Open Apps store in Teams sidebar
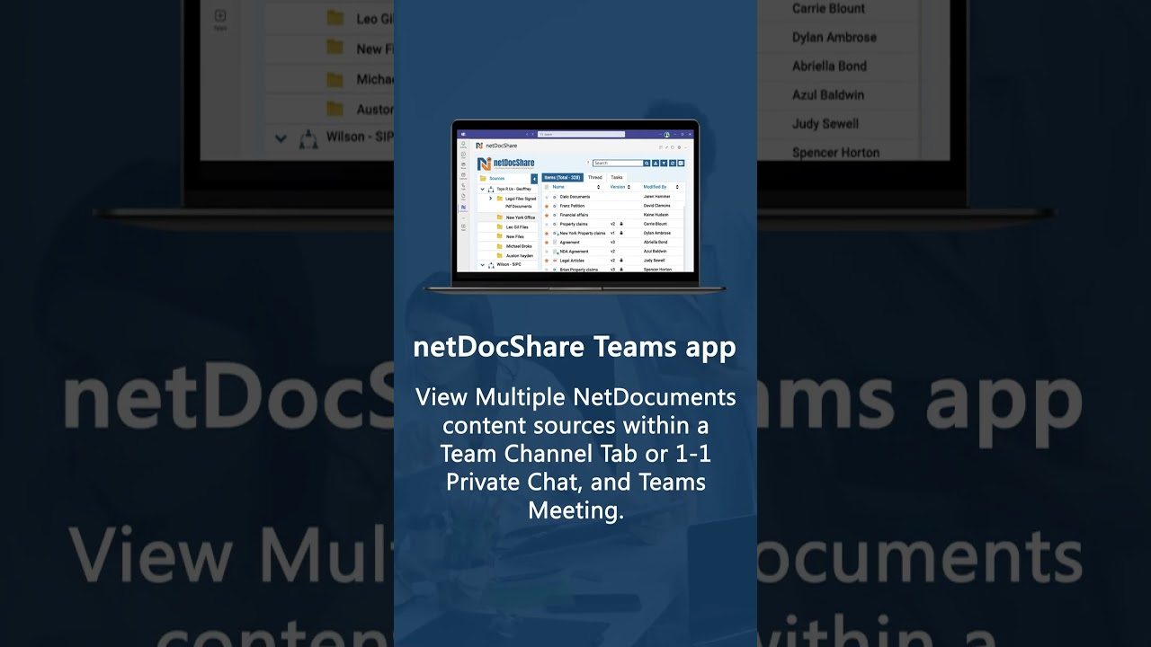Image resolution: width=1151 pixels, height=647 pixels. [463, 227]
